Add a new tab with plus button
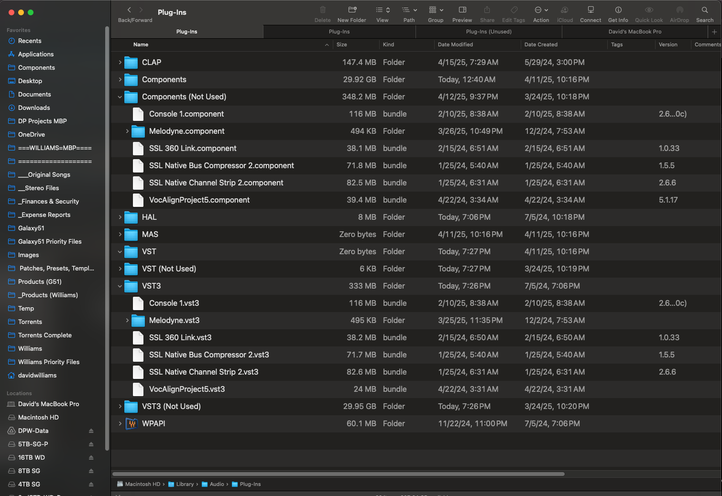 [714, 32]
